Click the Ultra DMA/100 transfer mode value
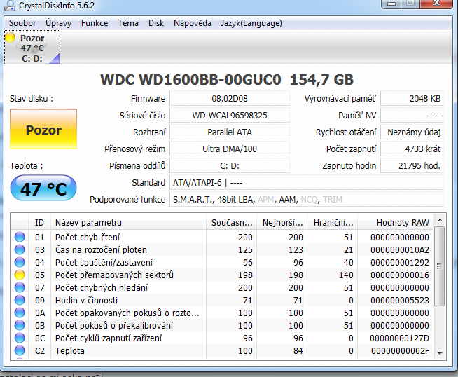This screenshot has height=377, width=458. click(x=230, y=149)
